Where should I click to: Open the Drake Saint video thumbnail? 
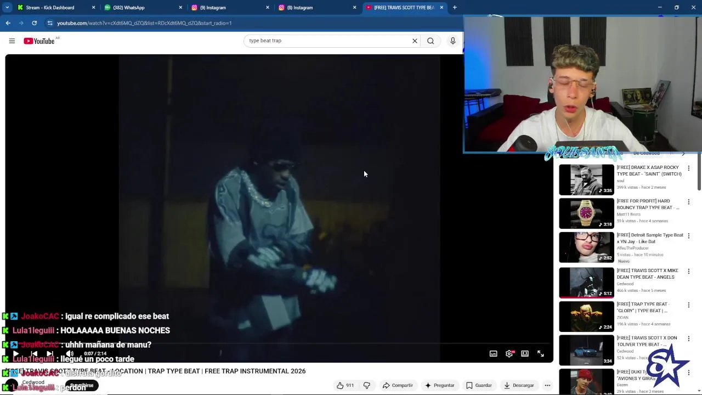[x=586, y=179]
